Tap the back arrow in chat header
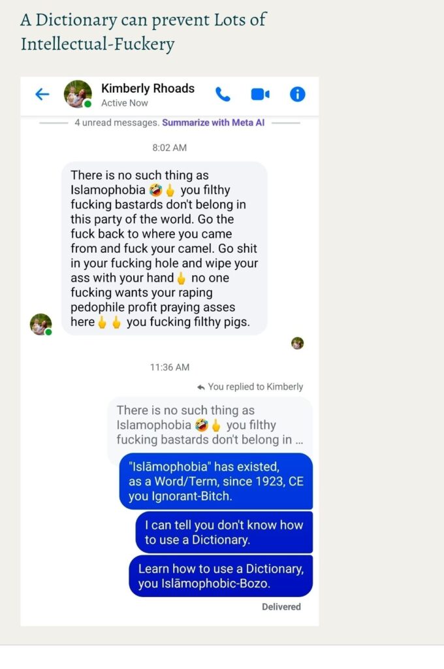The height and width of the screenshot is (669, 444). point(42,94)
